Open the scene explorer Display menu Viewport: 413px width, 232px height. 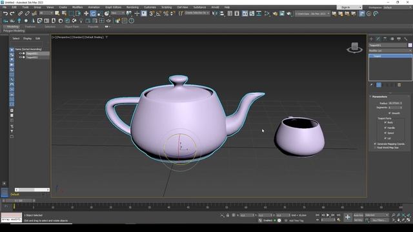click(x=27, y=39)
